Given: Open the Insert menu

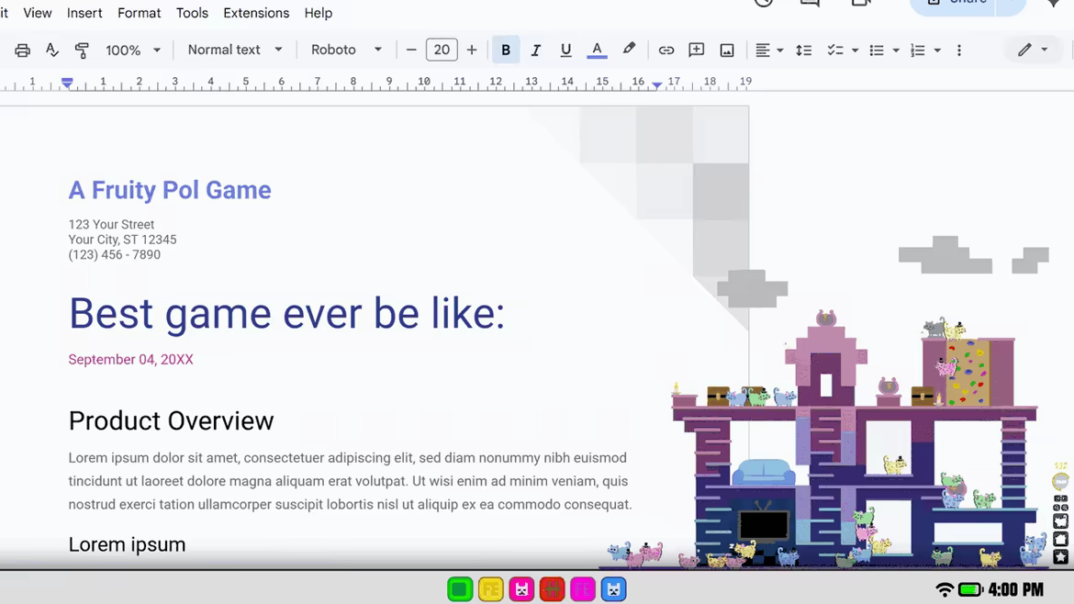Looking at the screenshot, I should pos(84,13).
